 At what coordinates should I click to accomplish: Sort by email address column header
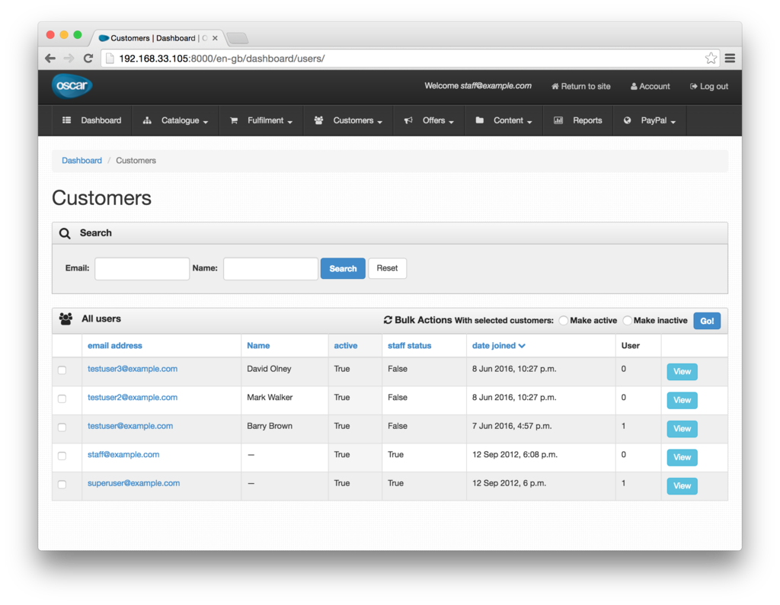pos(115,346)
